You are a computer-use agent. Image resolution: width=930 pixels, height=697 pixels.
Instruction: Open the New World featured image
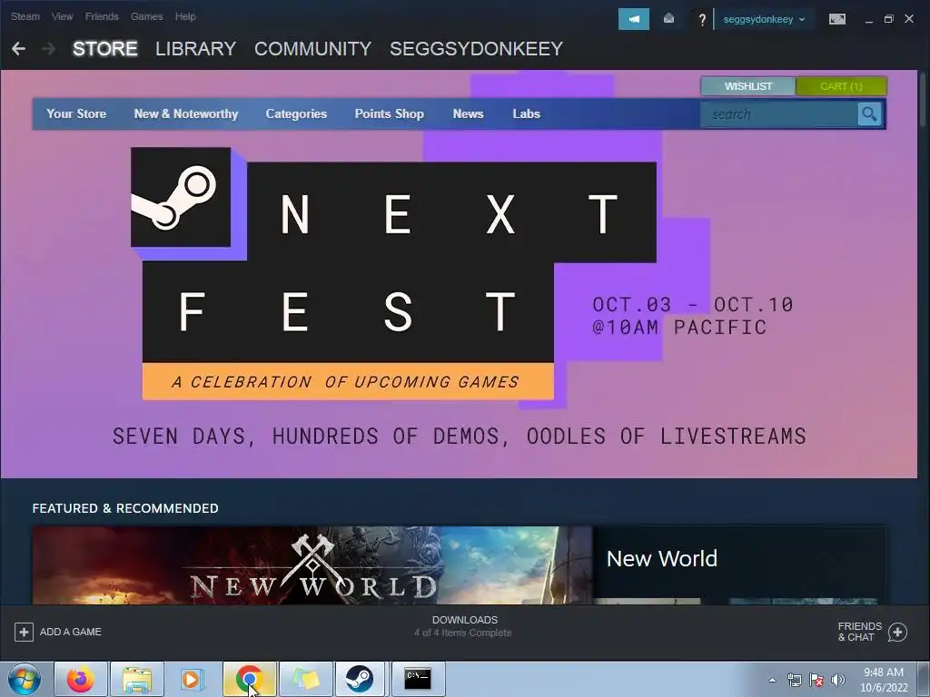click(x=312, y=566)
